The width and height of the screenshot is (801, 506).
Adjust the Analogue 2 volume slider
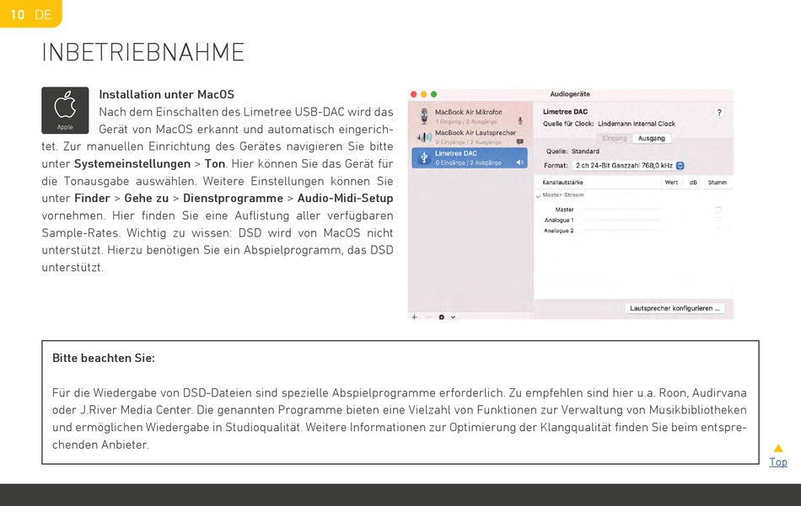(621, 231)
